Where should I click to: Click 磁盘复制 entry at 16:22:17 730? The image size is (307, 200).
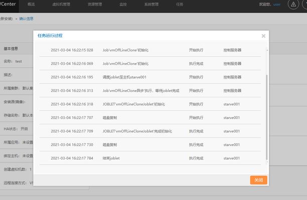[110, 144]
